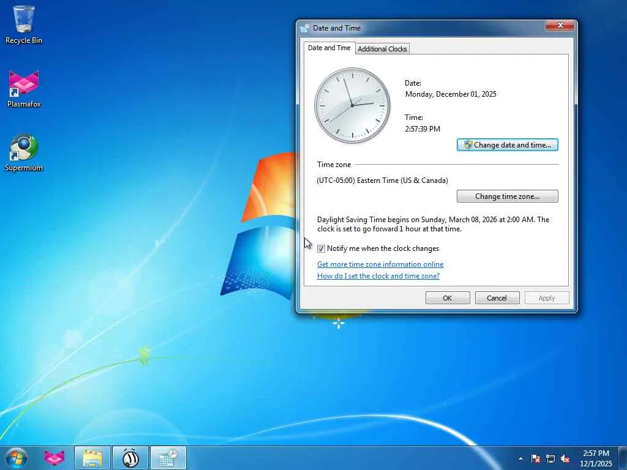Click the network icon in the tray

(x=550, y=458)
